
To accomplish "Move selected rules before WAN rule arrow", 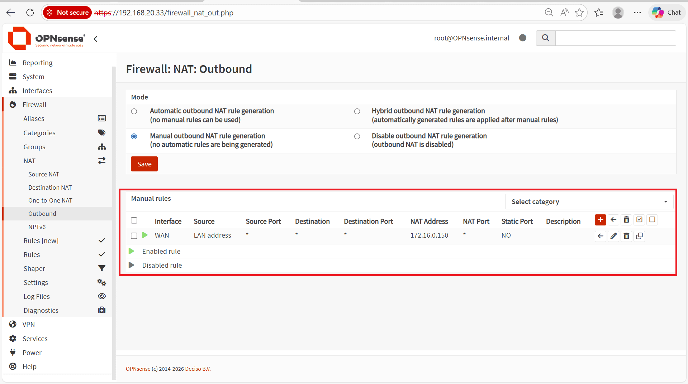I will tap(601, 236).
